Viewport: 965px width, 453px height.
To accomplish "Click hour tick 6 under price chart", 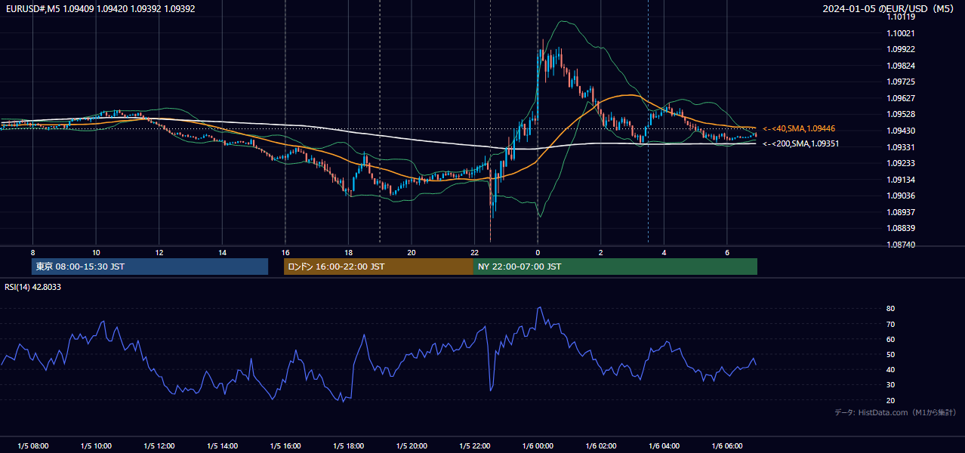I will (727, 252).
